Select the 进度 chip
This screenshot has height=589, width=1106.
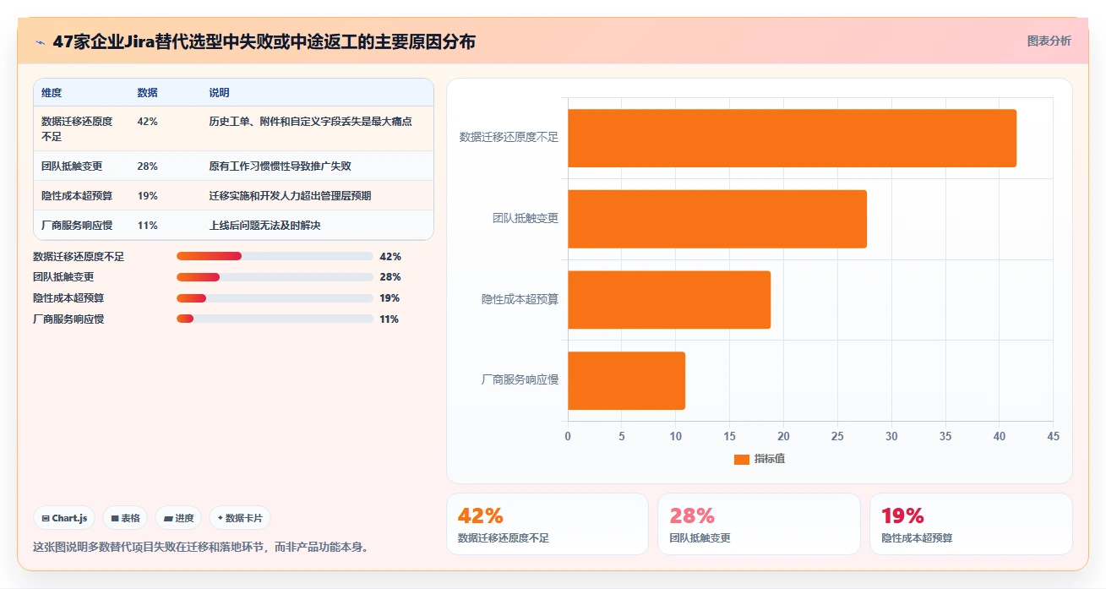(178, 518)
